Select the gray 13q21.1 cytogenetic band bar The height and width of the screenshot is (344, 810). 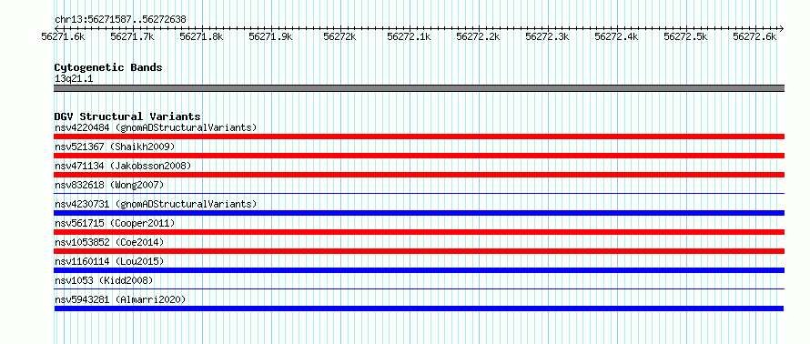pyautogui.click(x=419, y=88)
